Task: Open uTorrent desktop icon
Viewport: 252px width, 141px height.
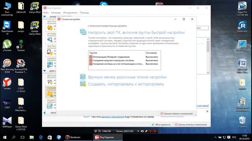Action: [7, 45]
